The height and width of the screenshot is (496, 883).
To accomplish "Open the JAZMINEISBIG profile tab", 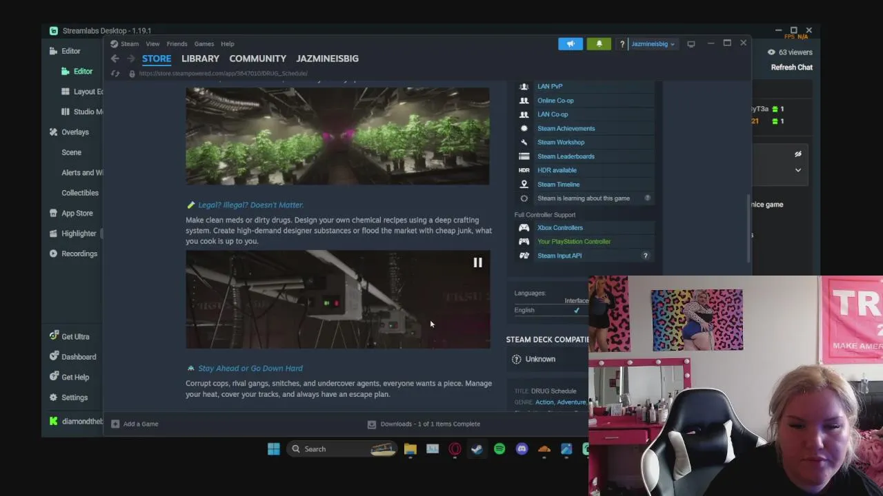I will tap(327, 59).
